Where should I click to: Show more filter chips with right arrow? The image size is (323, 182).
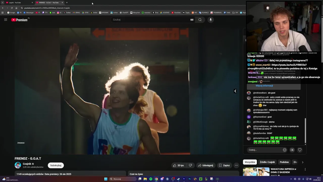(x=303, y=162)
